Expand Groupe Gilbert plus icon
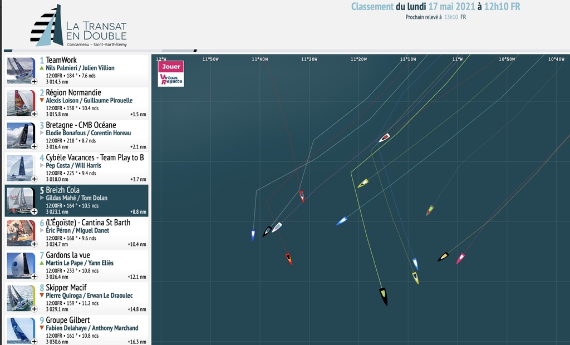 [x=34, y=341]
